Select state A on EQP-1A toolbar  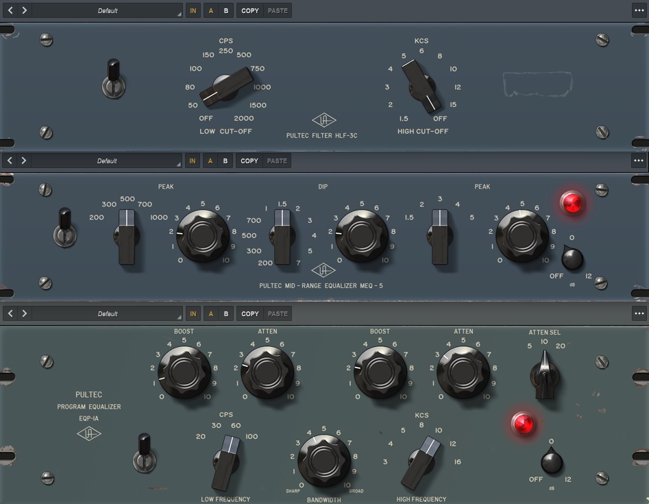211,314
